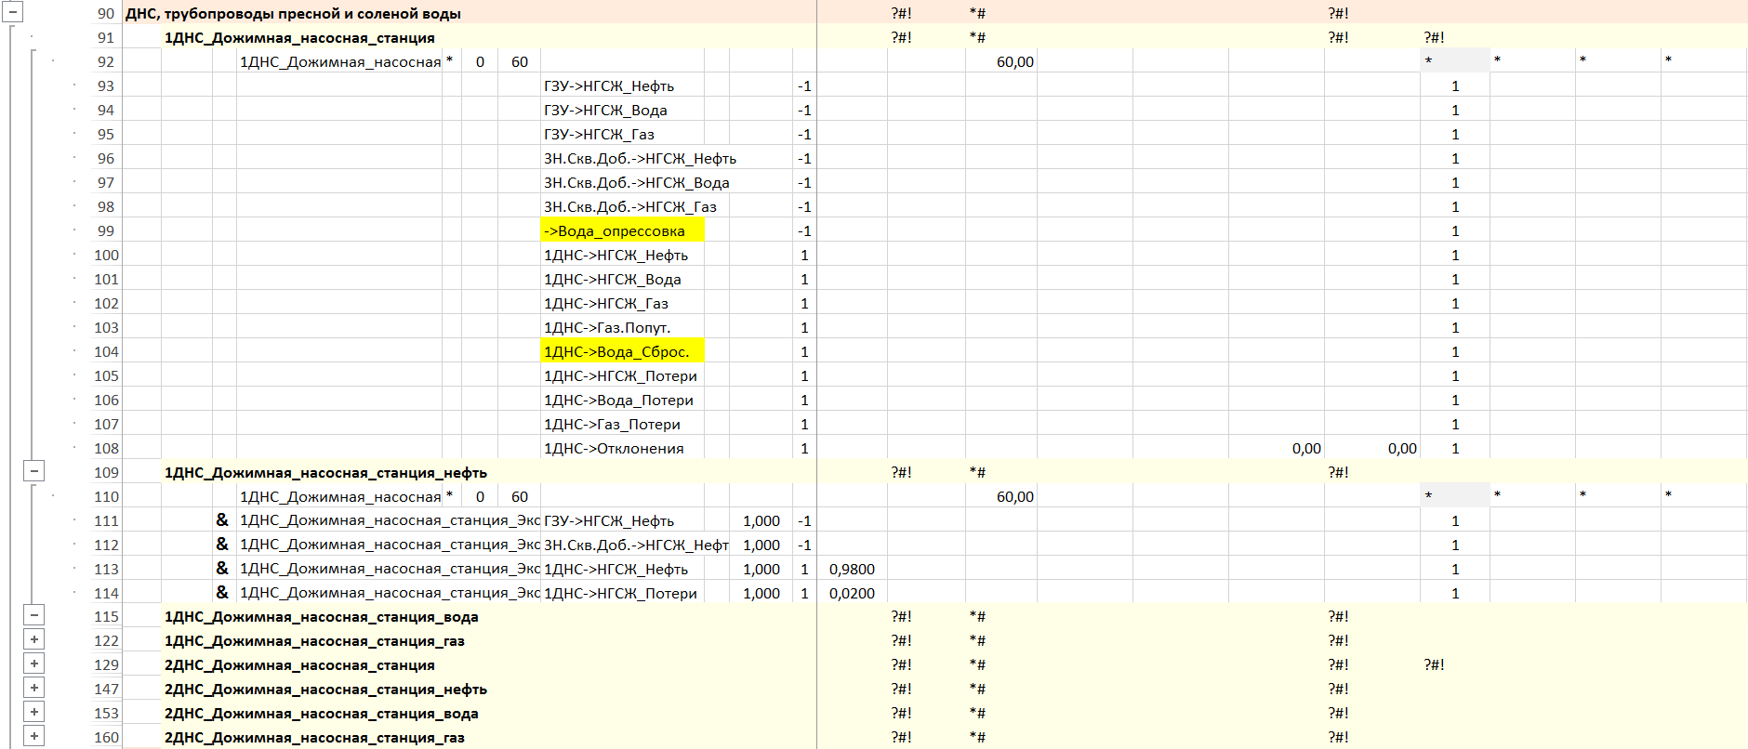Click the '1ДНС->Отклонения' cell

614,448
